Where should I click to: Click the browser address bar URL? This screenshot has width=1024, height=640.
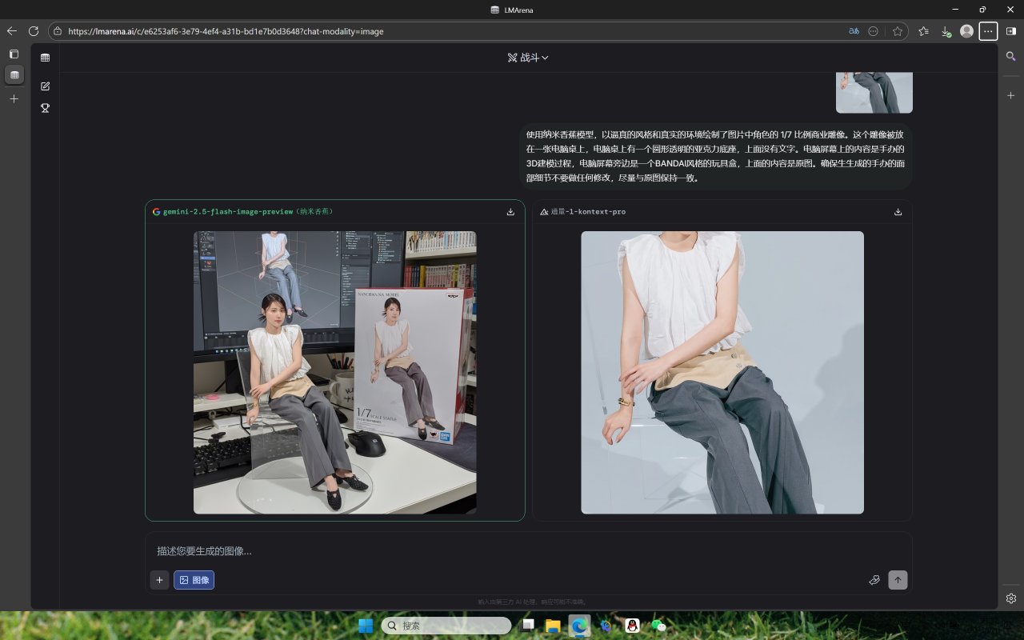click(x=226, y=31)
